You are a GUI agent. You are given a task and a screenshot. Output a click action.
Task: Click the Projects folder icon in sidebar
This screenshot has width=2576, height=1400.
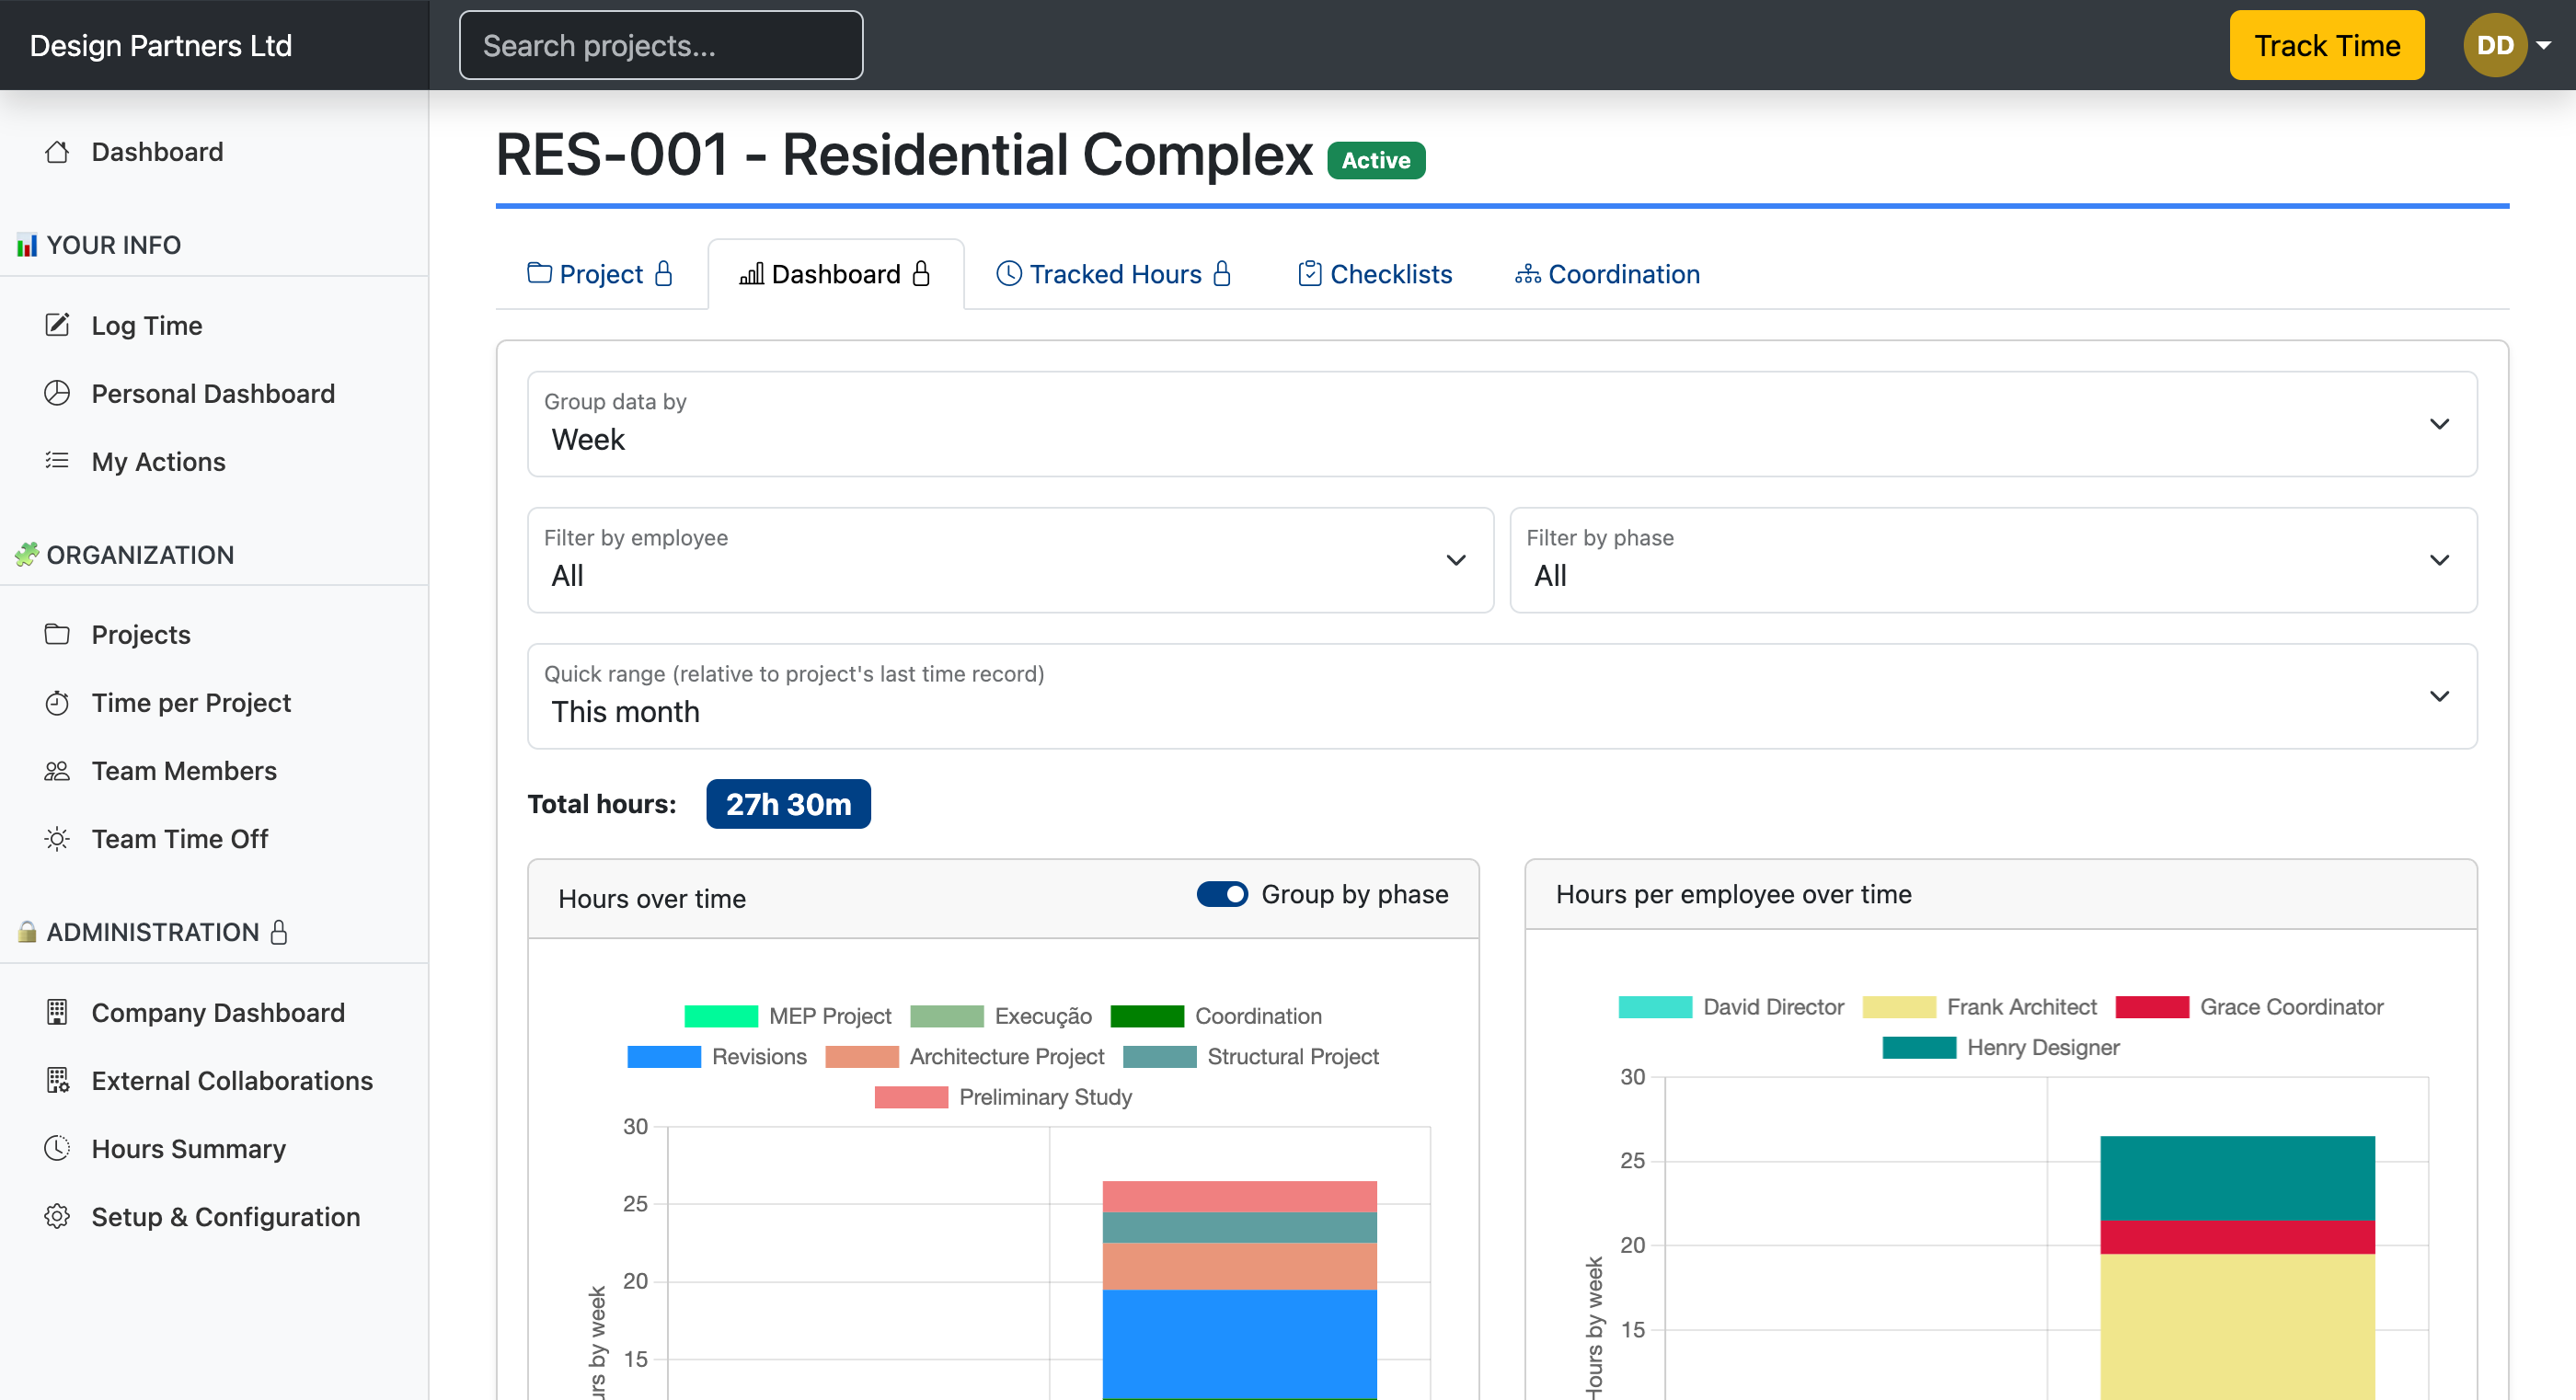57,634
